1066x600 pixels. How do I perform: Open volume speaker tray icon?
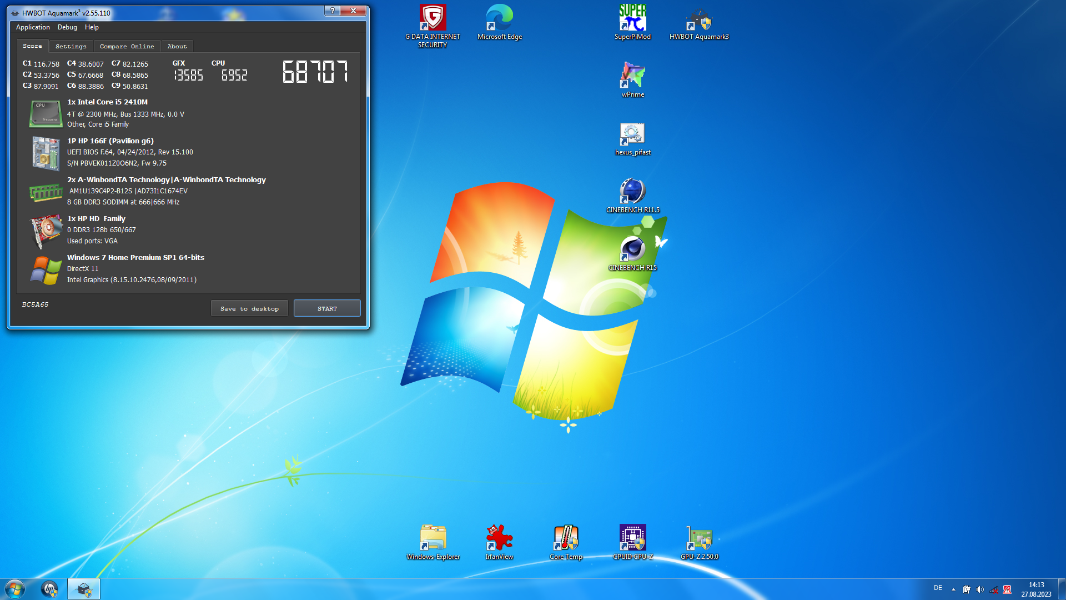click(x=980, y=589)
